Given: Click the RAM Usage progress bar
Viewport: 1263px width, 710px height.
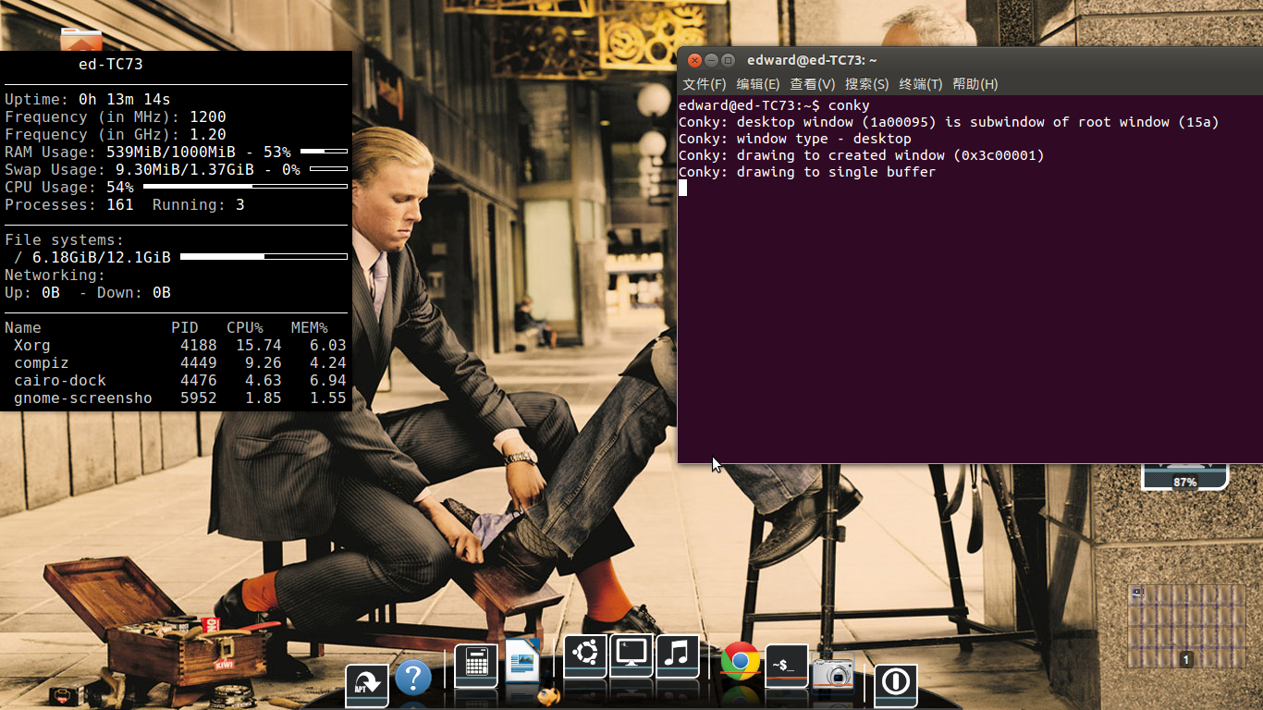Looking at the screenshot, I should pyautogui.click(x=324, y=151).
